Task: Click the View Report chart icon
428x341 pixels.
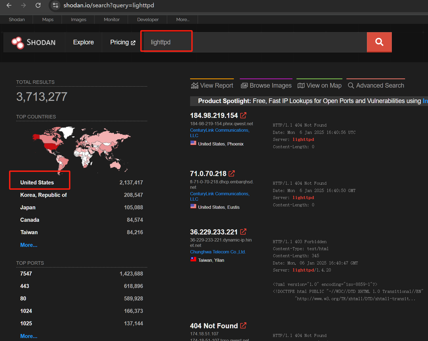Action: pos(195,85)
